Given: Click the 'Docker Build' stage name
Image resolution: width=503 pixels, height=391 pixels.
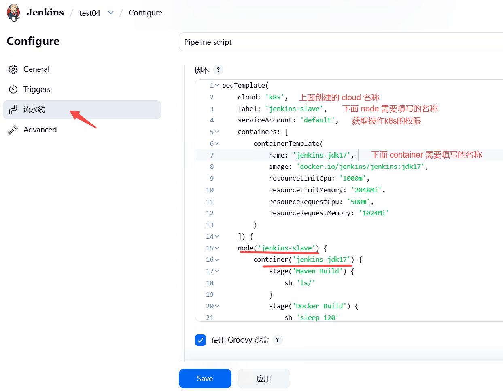Looking at the screenshot, I should click(319, 306).
